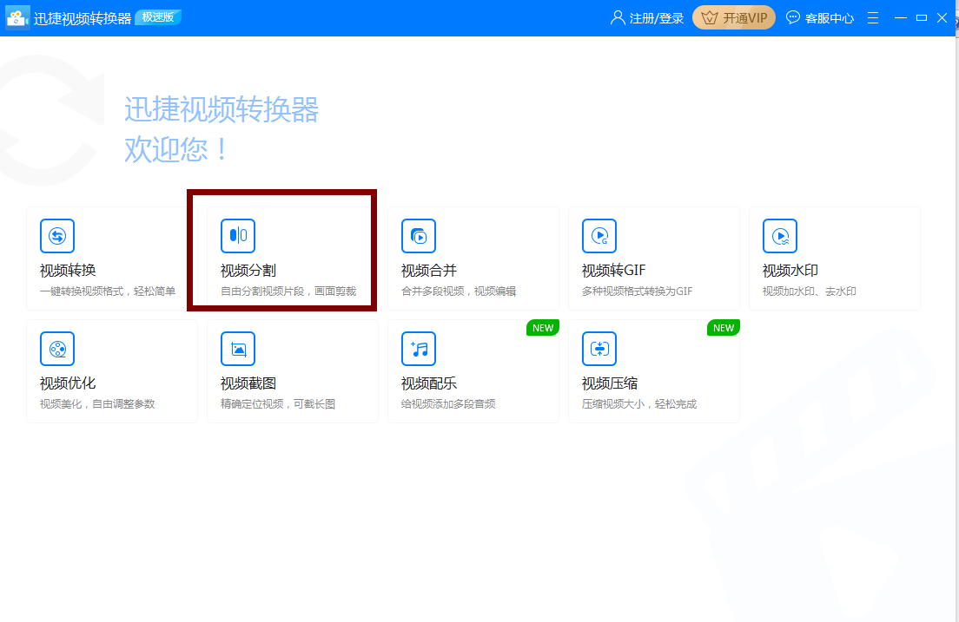
Task: Click the 视频合并 title text
Action: (x=429, y=270)
